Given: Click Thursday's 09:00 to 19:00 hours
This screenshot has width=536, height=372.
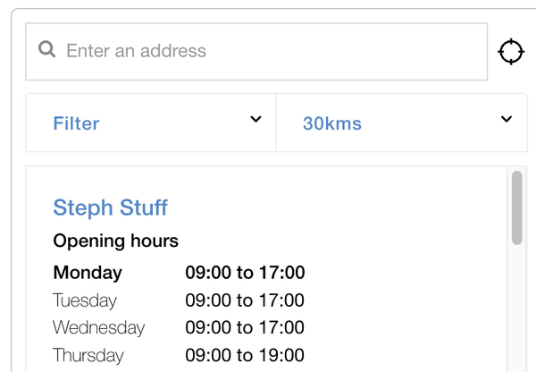Looking at the screenshot, I should pyautogui.click(x=245, y=356).
